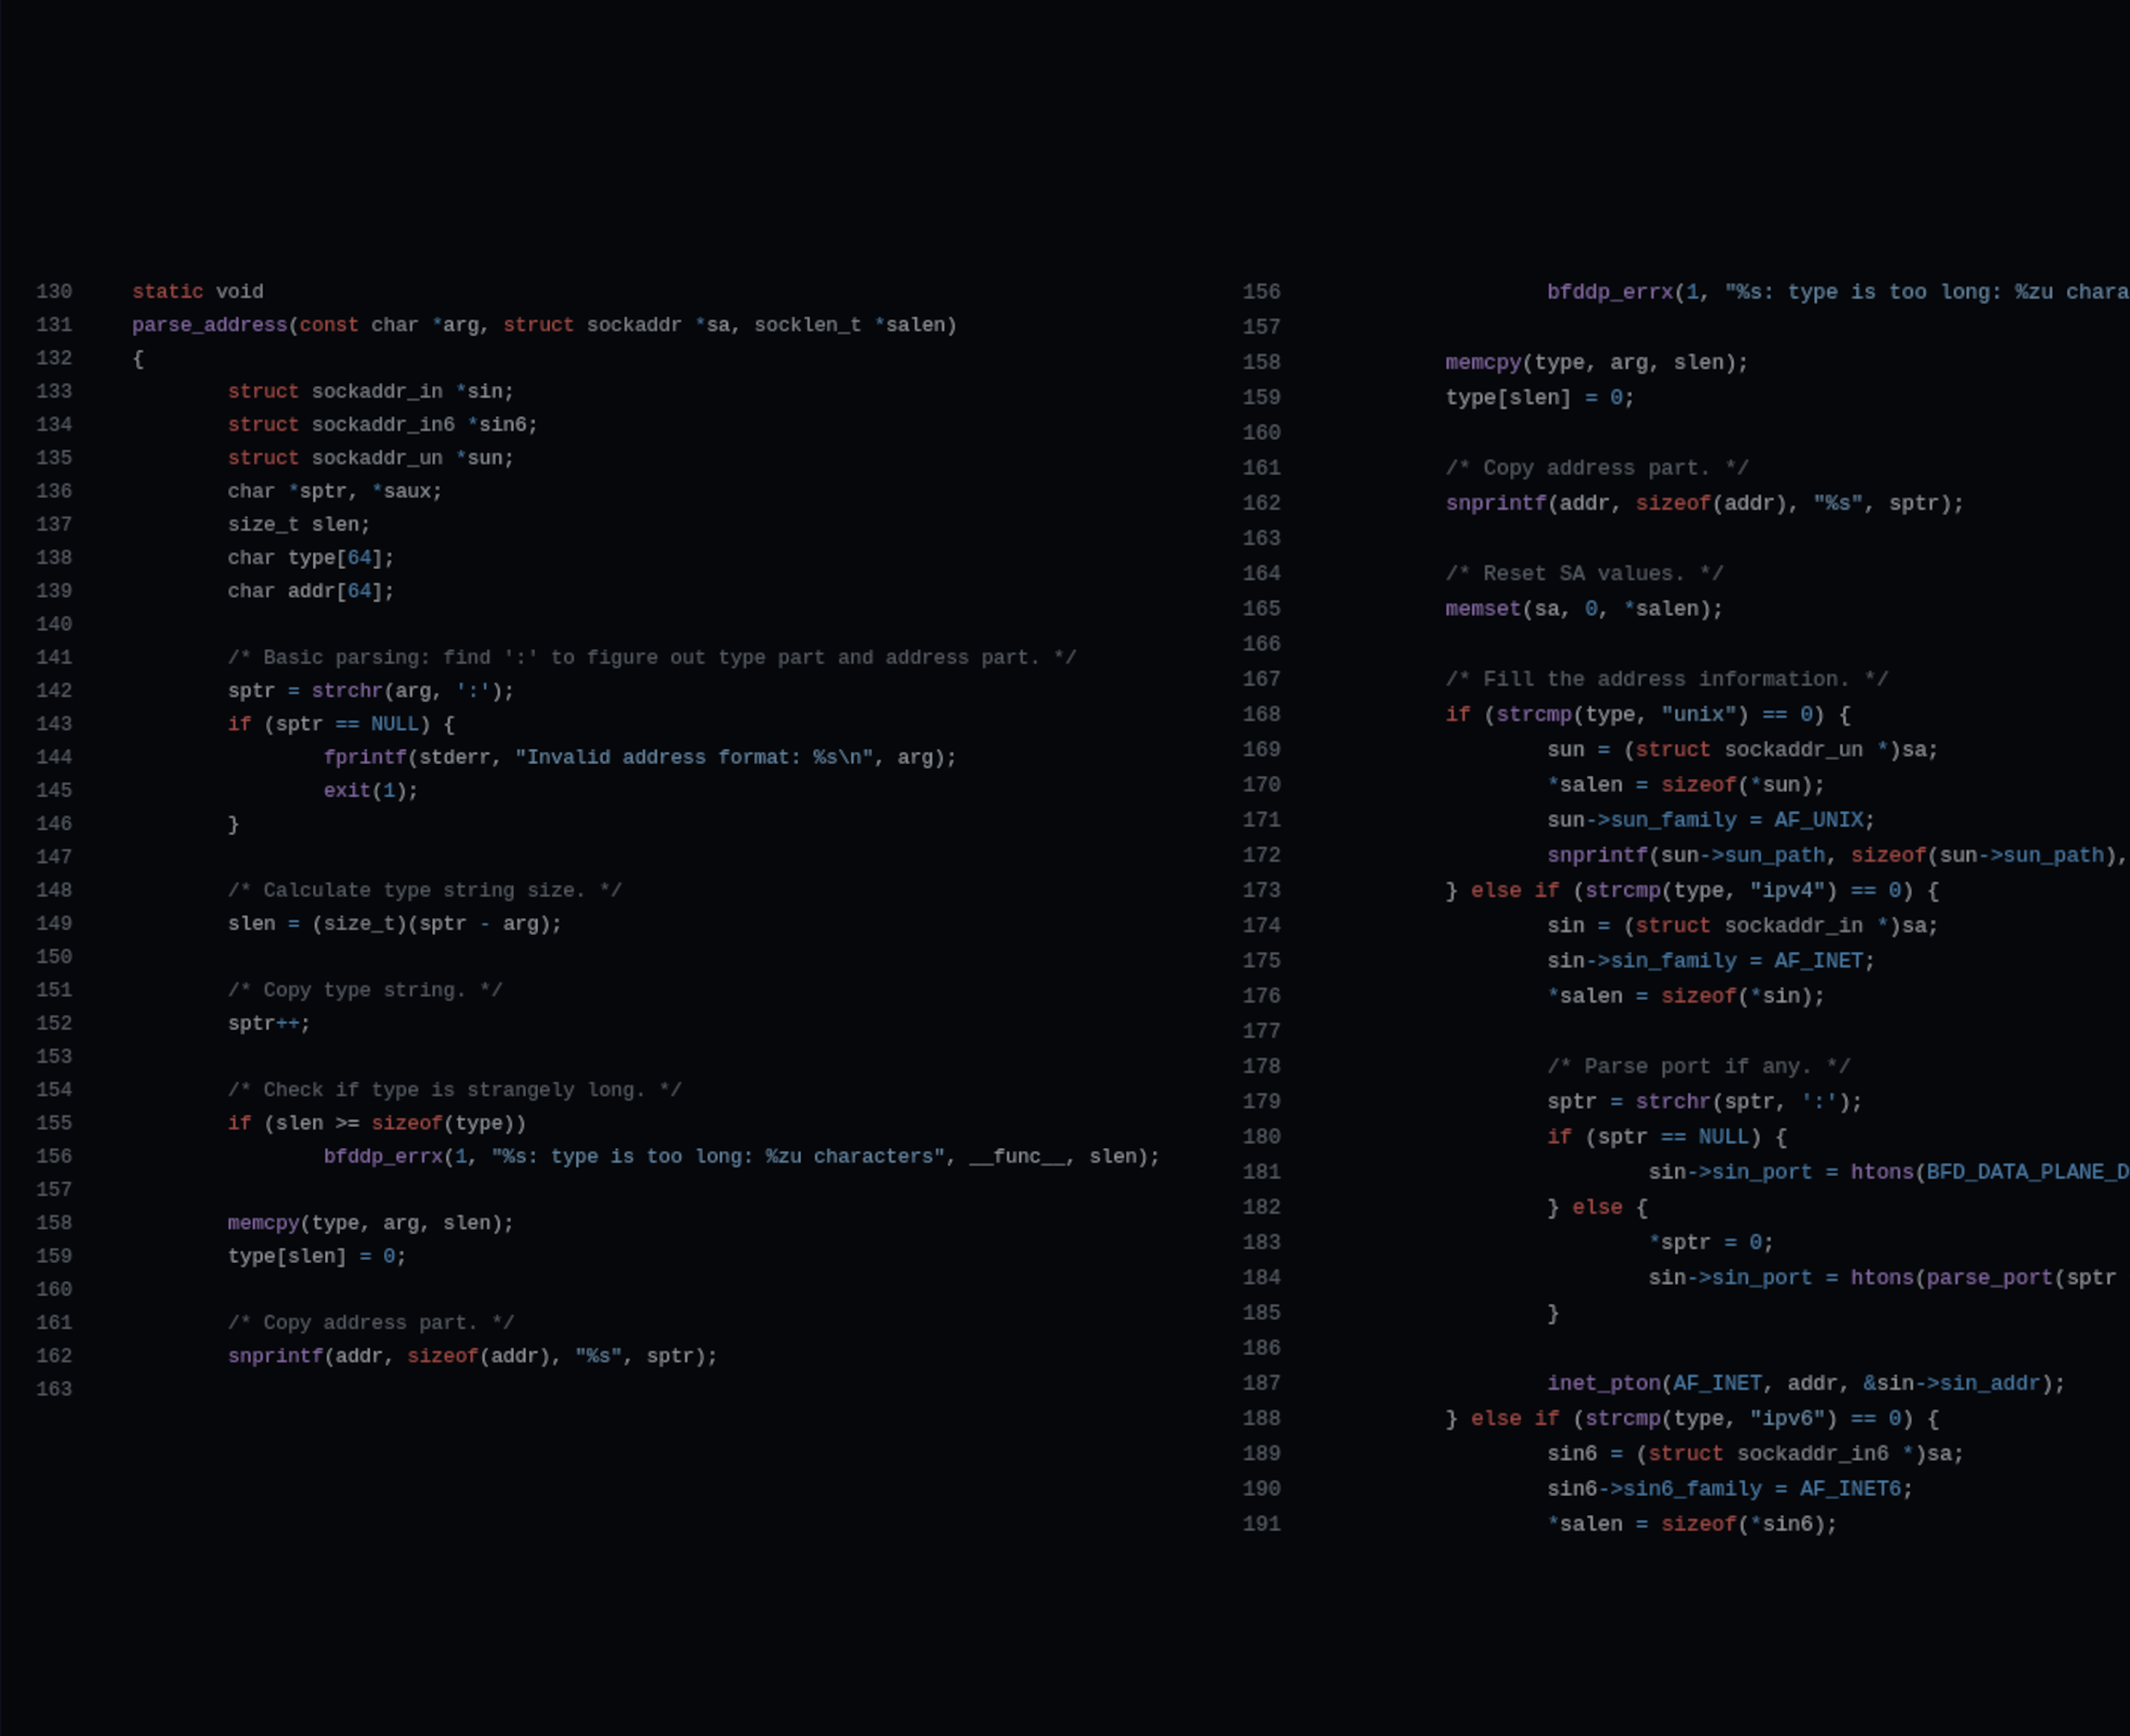This screenshot has height=1736, width=2130.
Task: Click the 'char addr[64]' declaration
Action: click(x=310, y=591)
